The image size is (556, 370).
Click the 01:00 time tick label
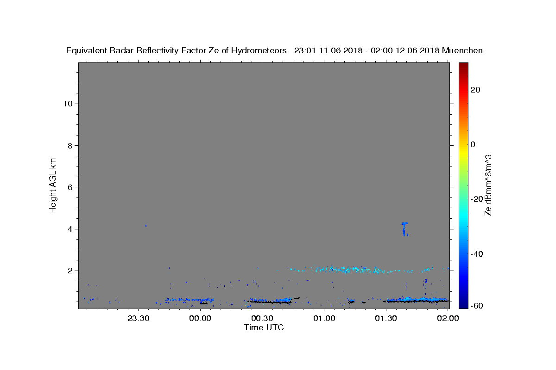click(324, 318)
